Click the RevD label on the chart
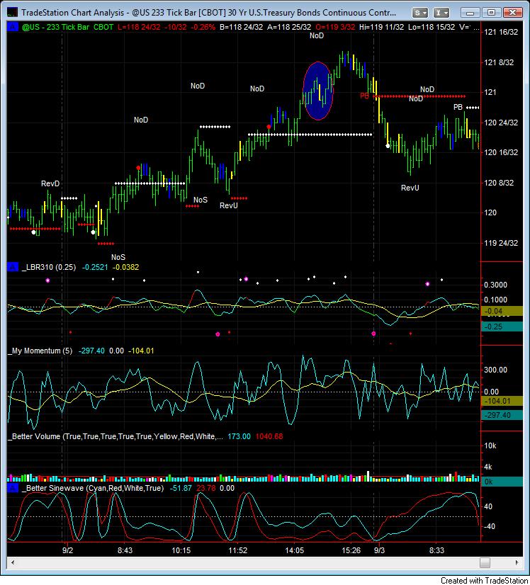 [x=50, y=183]
